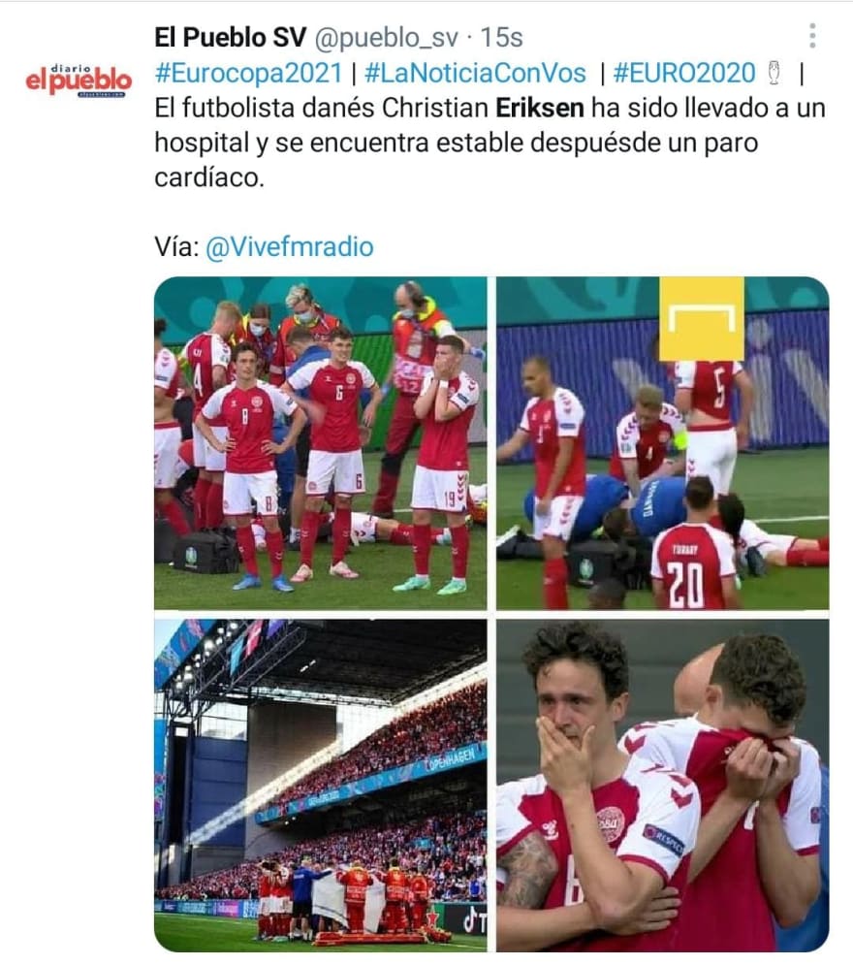Open the top-left photo of standing players
The width and height of the screenshot is (853, 965).
pyautogui.click(x=321, y=443)
